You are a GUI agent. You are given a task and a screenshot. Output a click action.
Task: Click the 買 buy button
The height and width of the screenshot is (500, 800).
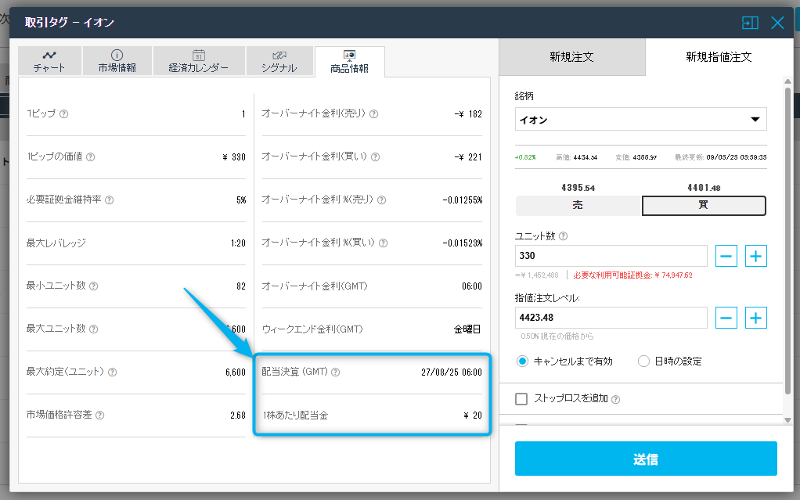pyautogui.click(x=704, y=205)
